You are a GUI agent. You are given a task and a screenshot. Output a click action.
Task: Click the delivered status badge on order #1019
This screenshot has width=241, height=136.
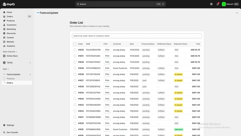coord(179,129)
